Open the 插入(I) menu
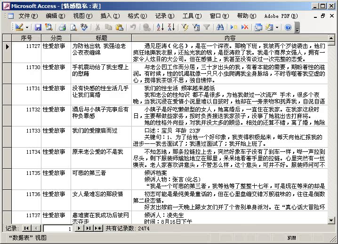 [110, 16]
